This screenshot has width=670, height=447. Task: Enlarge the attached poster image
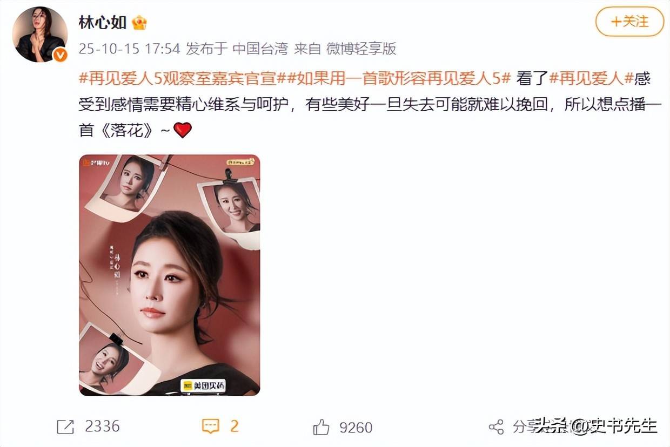tap(170, 275)
